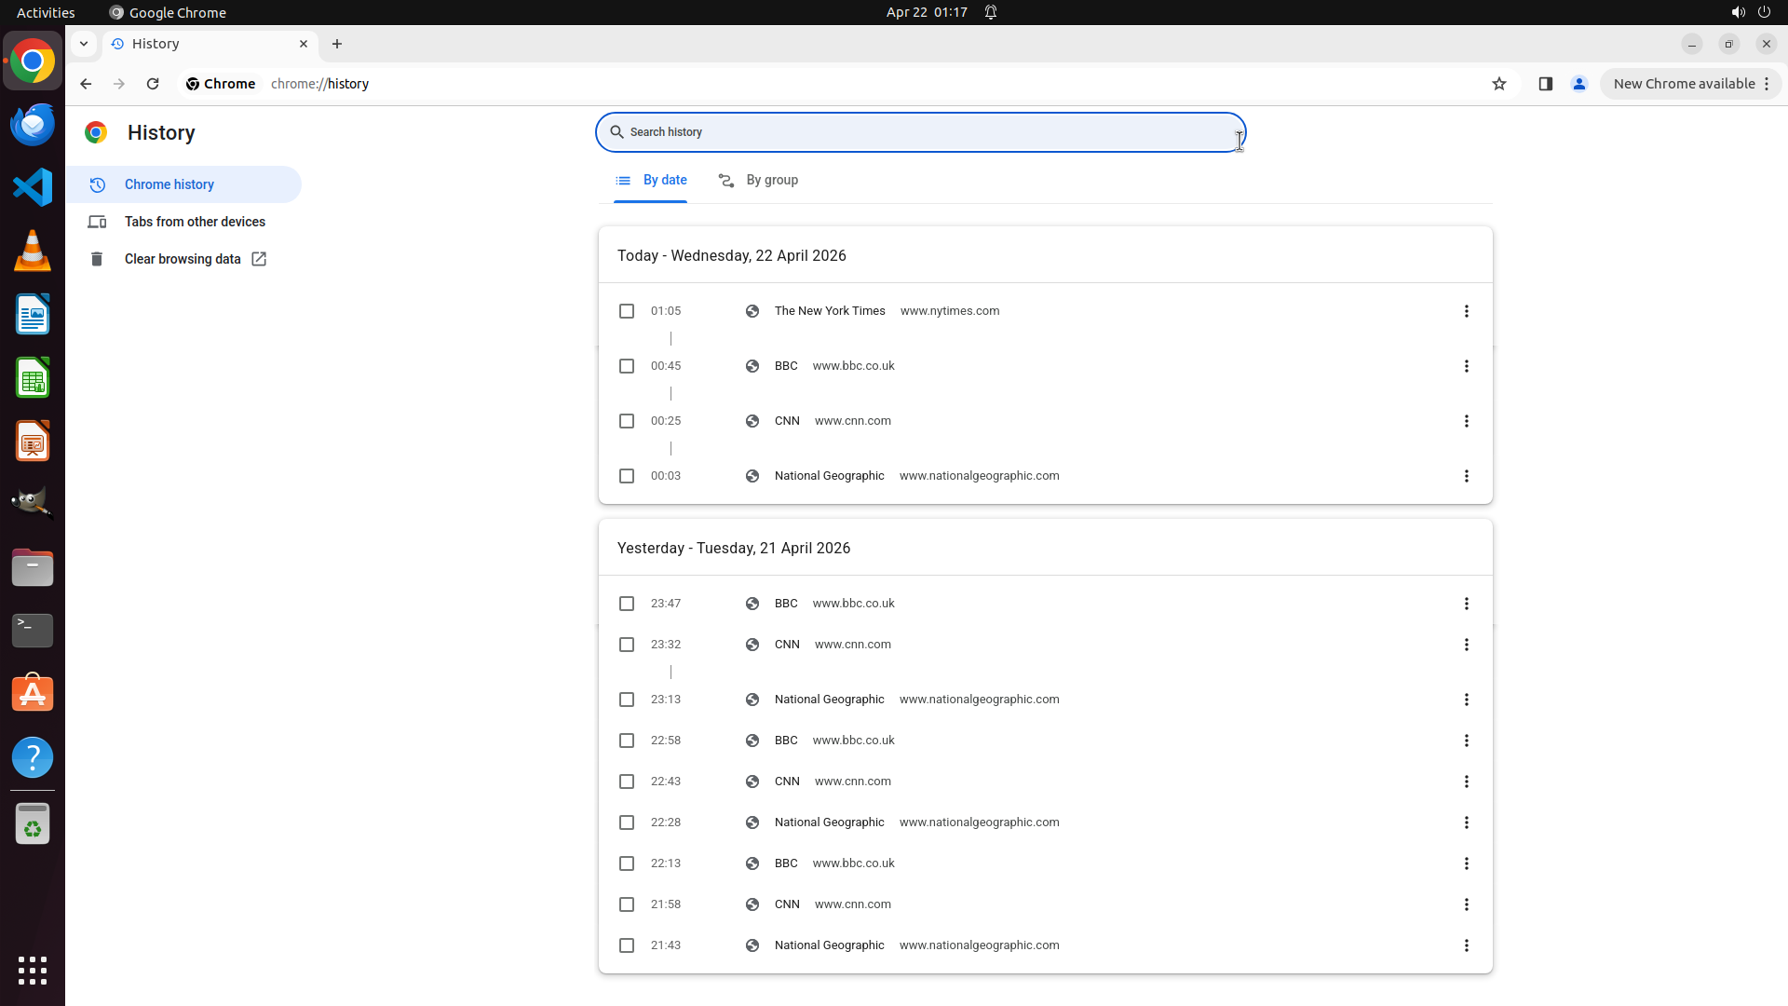
Task: Switch to the By group tab
Action: [759, 180]
